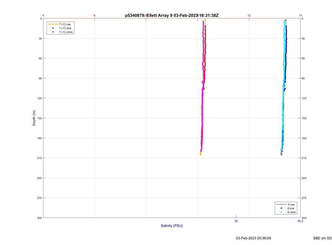Click the 150 tick on left depth axis
This screenshot has height=245, width=332.
[x=40, y=118]
